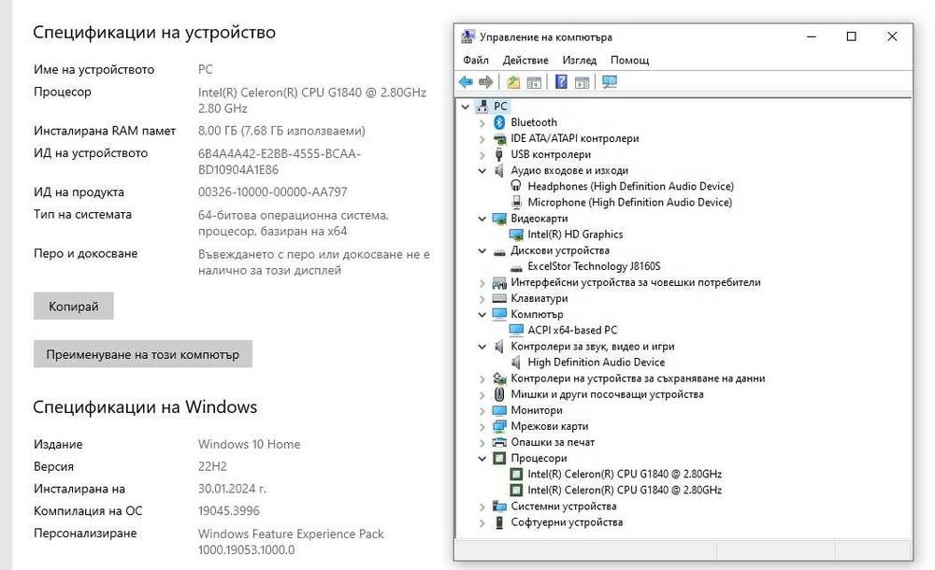Screen dimensions: 935x570
Task: Open the Файл menu
Action: coord(476,60)
